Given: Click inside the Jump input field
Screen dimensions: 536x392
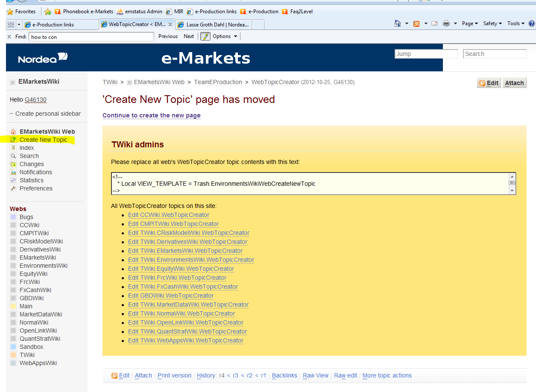Looking at the screenshot, I should 426,54.
